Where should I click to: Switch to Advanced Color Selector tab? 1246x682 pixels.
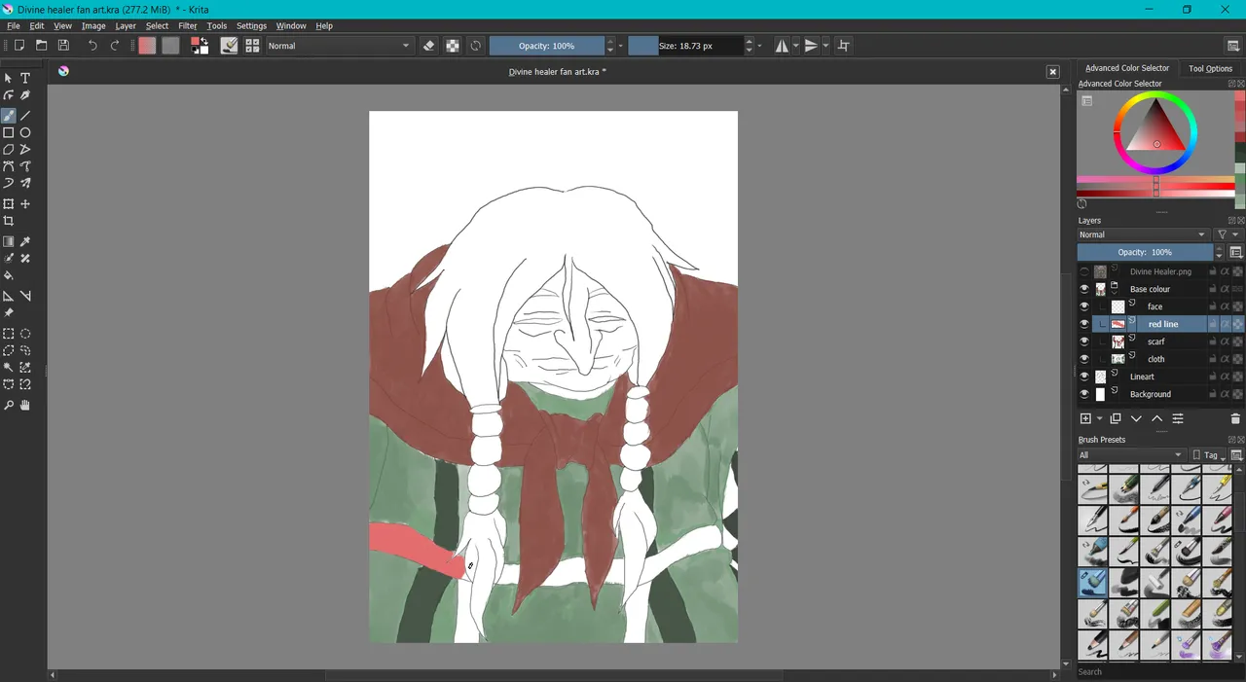(1127, 68)
